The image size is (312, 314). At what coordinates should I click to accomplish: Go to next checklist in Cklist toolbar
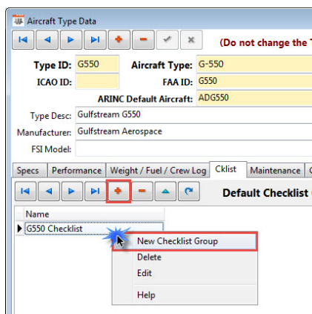coord(72,192)
